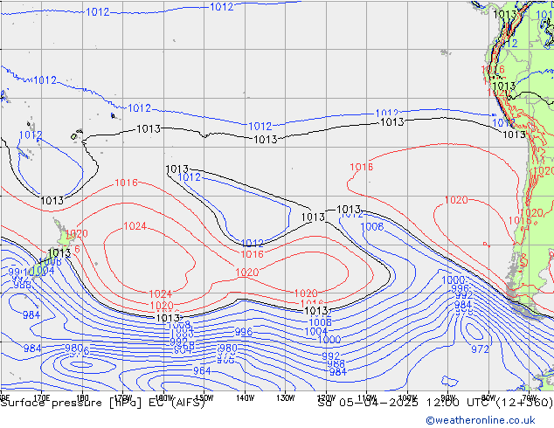Click the 1006 isobar label over New Zealand
554x428 pixels.
click(x=51, y=262)
